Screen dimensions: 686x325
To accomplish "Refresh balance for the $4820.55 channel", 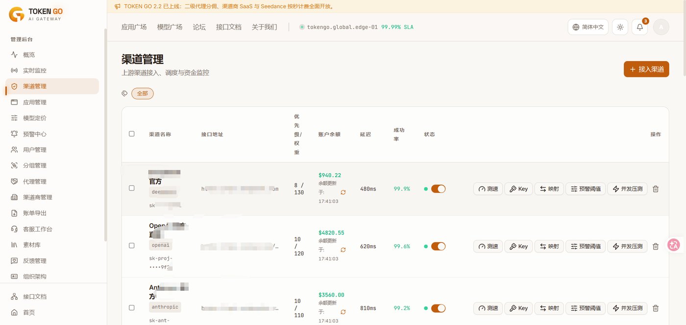I will 343,250.
